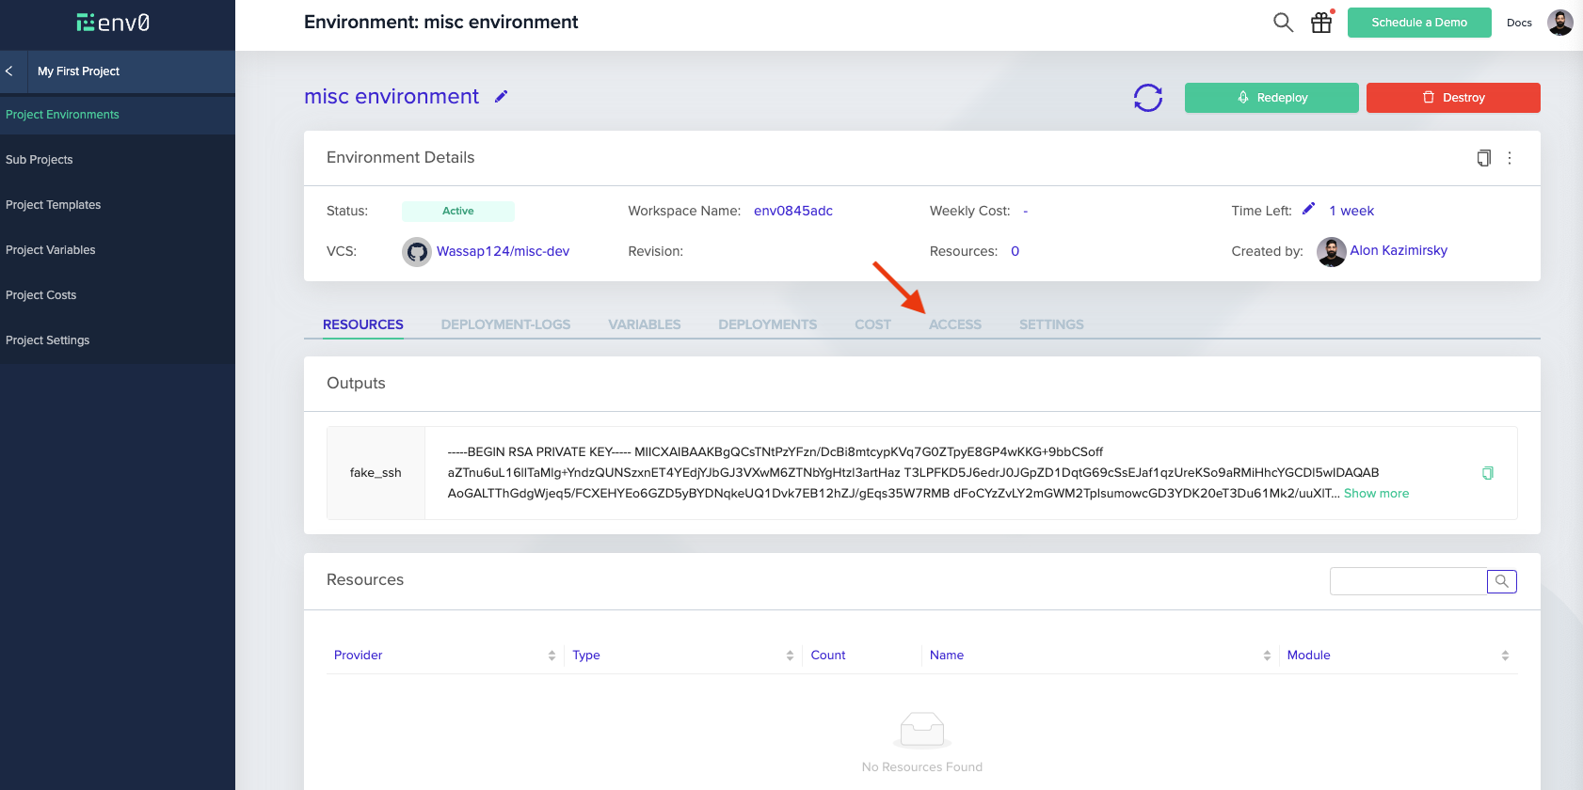Click the Count column header
Screen dimensions: 1583x790
pyautogui.click(x=828, y=656)
